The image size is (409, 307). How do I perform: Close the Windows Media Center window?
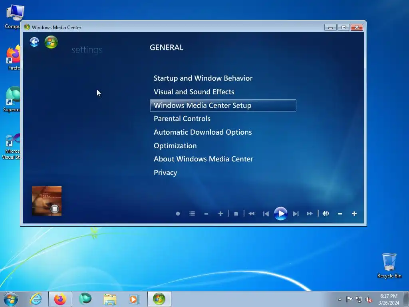357,28
